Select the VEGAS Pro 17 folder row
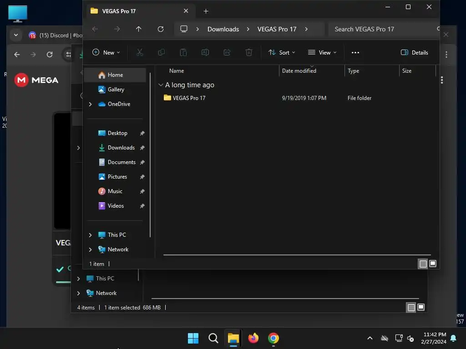Screen dimensions: 466x349 pos(297,98)
